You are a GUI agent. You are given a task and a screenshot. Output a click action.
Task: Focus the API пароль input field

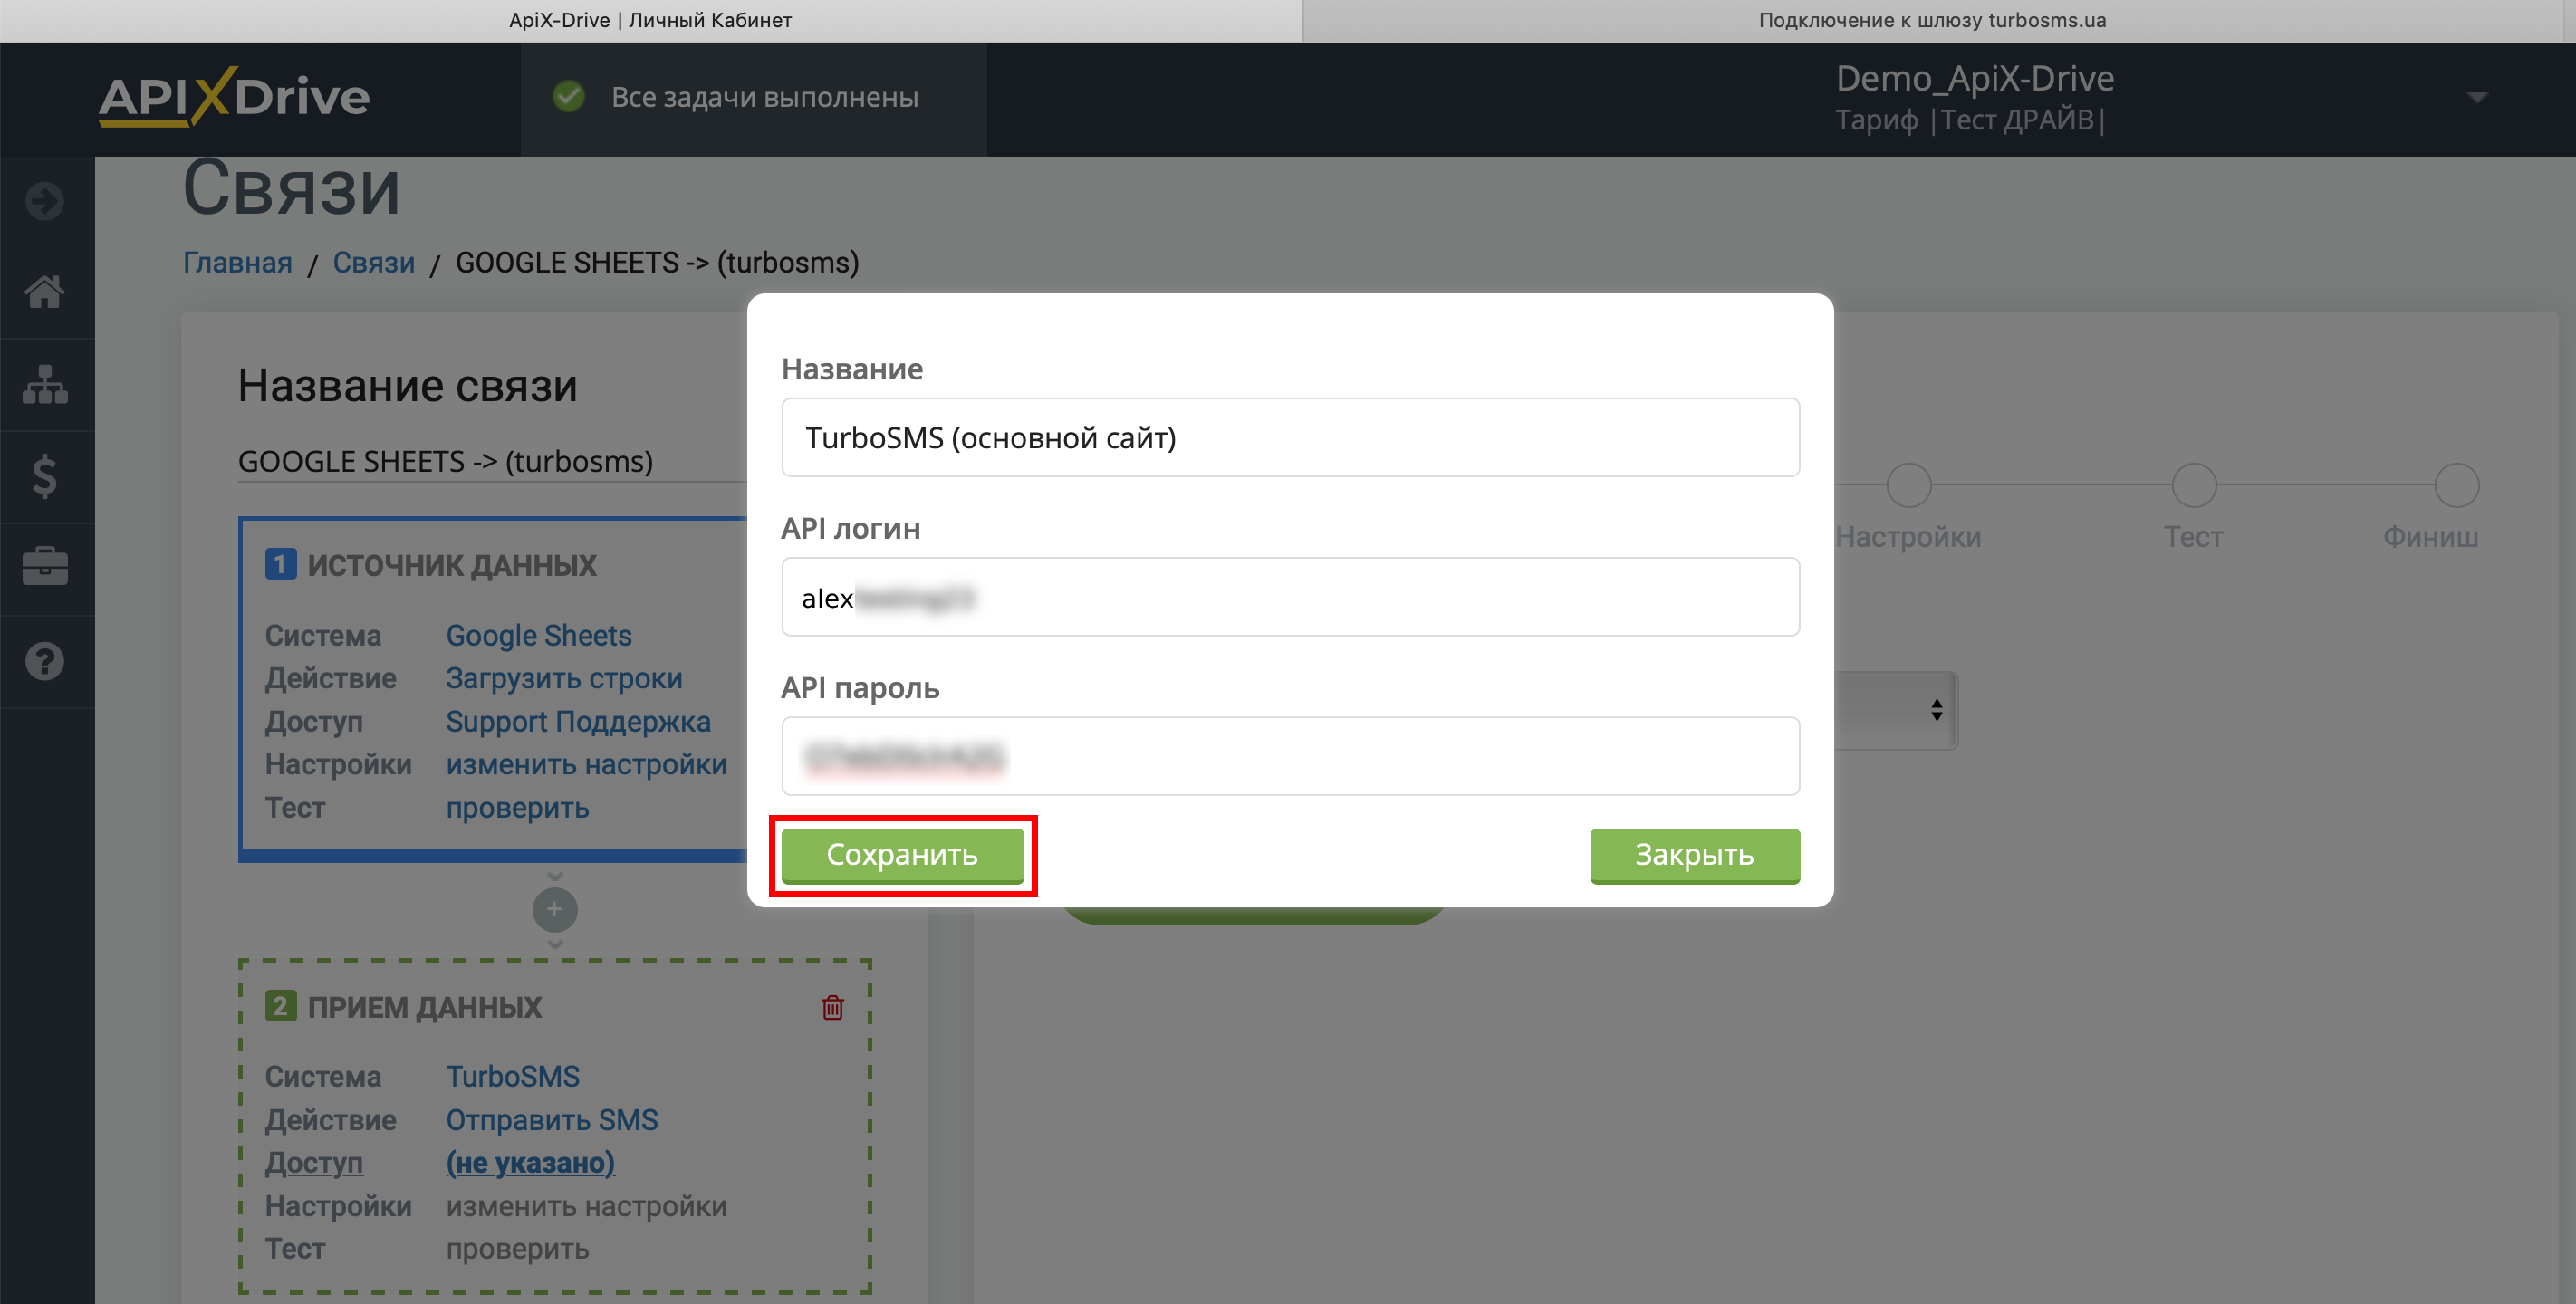(x=1290, y=756)
